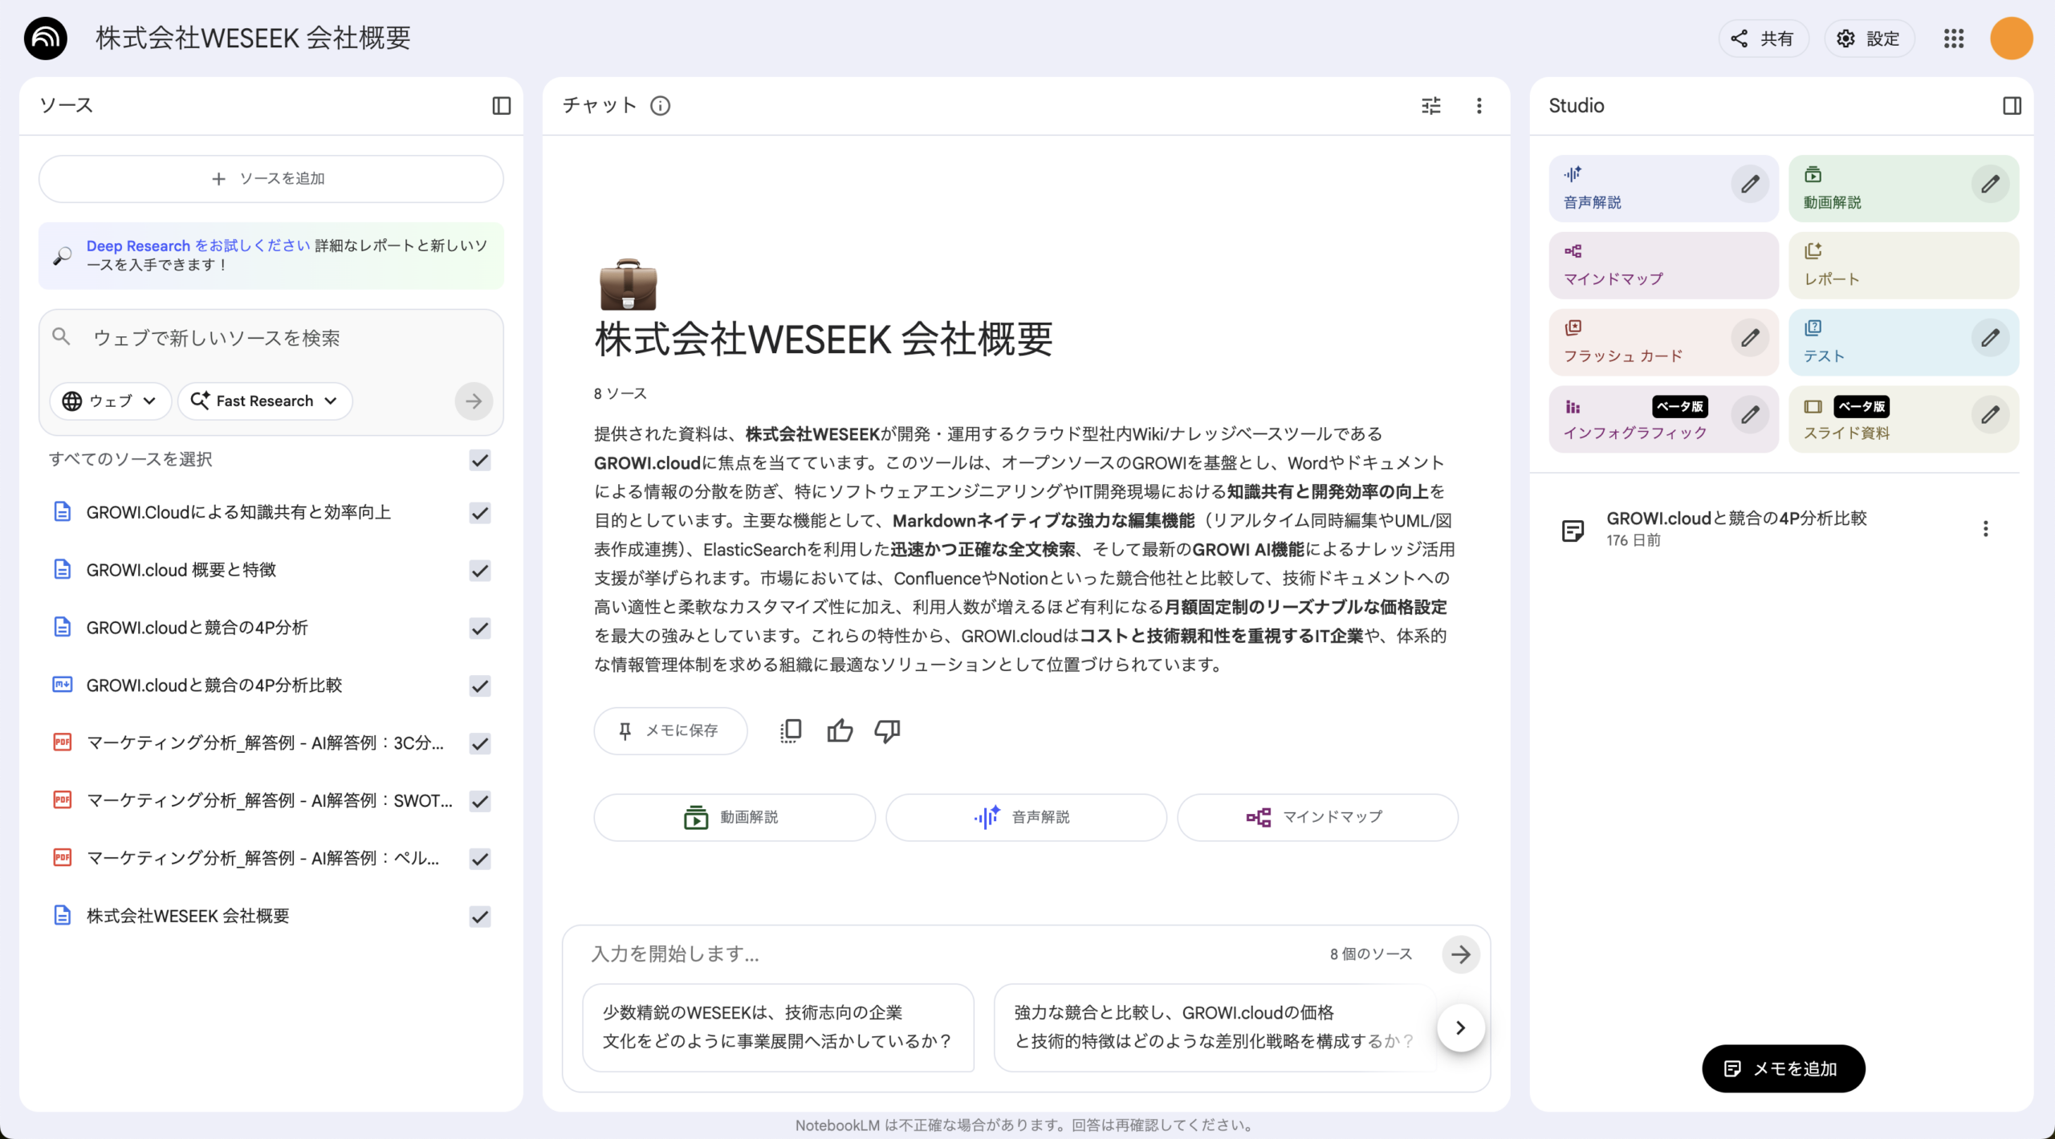Open the chat panel three-dot menu

(1479, 105)
